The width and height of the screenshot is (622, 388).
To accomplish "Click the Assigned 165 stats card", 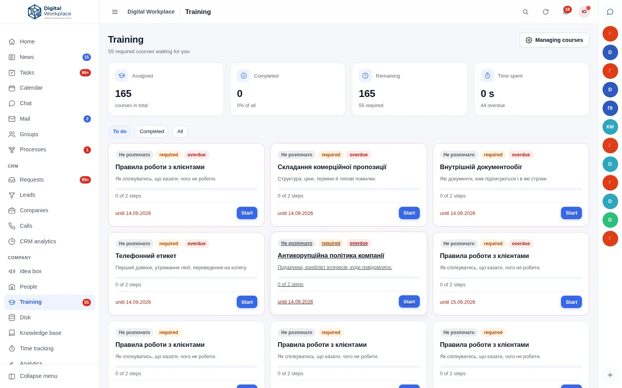I will (166, 89).
